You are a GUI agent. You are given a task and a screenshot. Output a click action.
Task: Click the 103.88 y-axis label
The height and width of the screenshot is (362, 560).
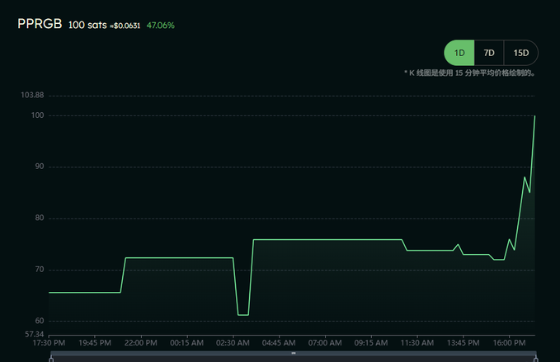[x=32, y=95]
